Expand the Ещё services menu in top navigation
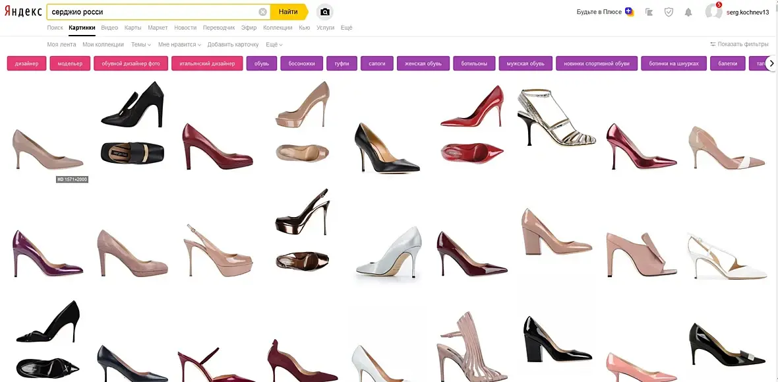778x382 pixels. [346, 28]
